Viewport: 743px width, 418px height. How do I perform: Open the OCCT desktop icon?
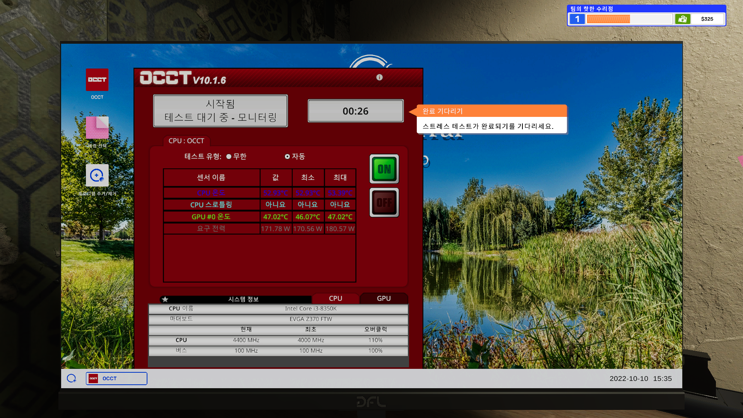tap(97, 80)
